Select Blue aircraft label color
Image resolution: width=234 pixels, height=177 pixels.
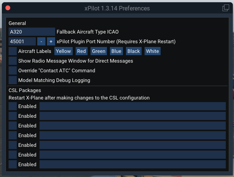[x=116, y=51]
